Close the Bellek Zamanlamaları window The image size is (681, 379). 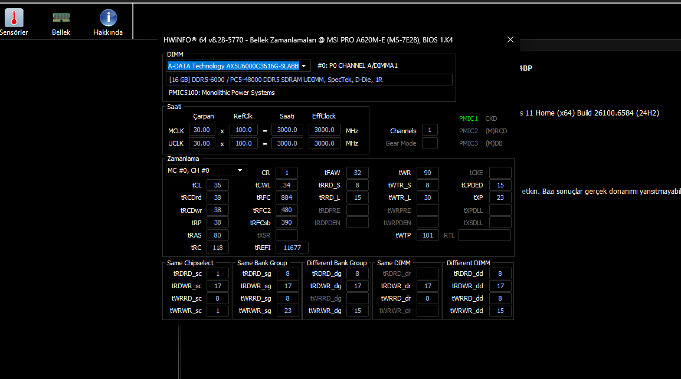pyautogui.click(x=510, y=39)
